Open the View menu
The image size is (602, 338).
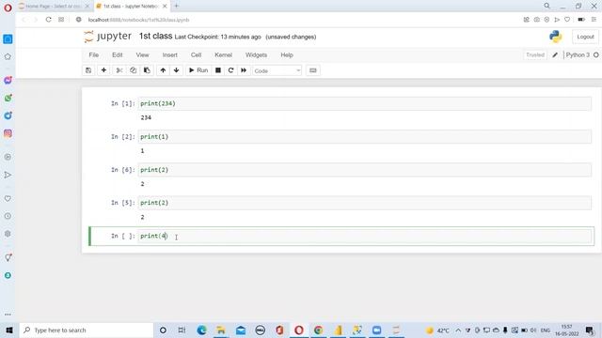pos(142,55)
